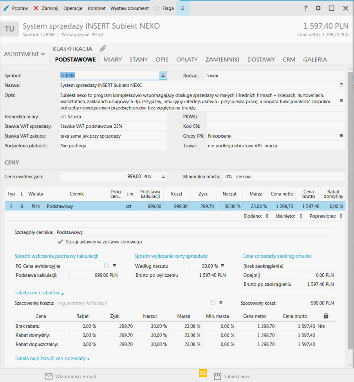354x382 pixels.
Task: Expand the ASORTYMENT dropdown
Action: pyautogui.click(x=24, y=54)
